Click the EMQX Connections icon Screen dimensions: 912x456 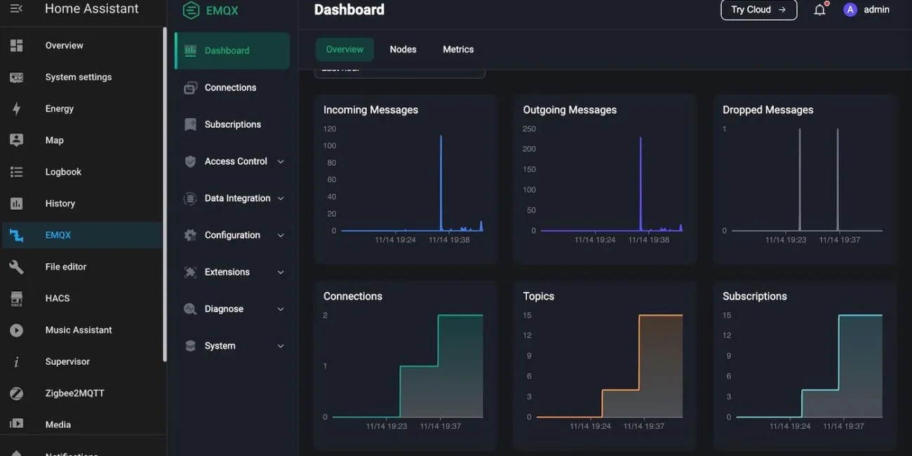pos(190,88)
